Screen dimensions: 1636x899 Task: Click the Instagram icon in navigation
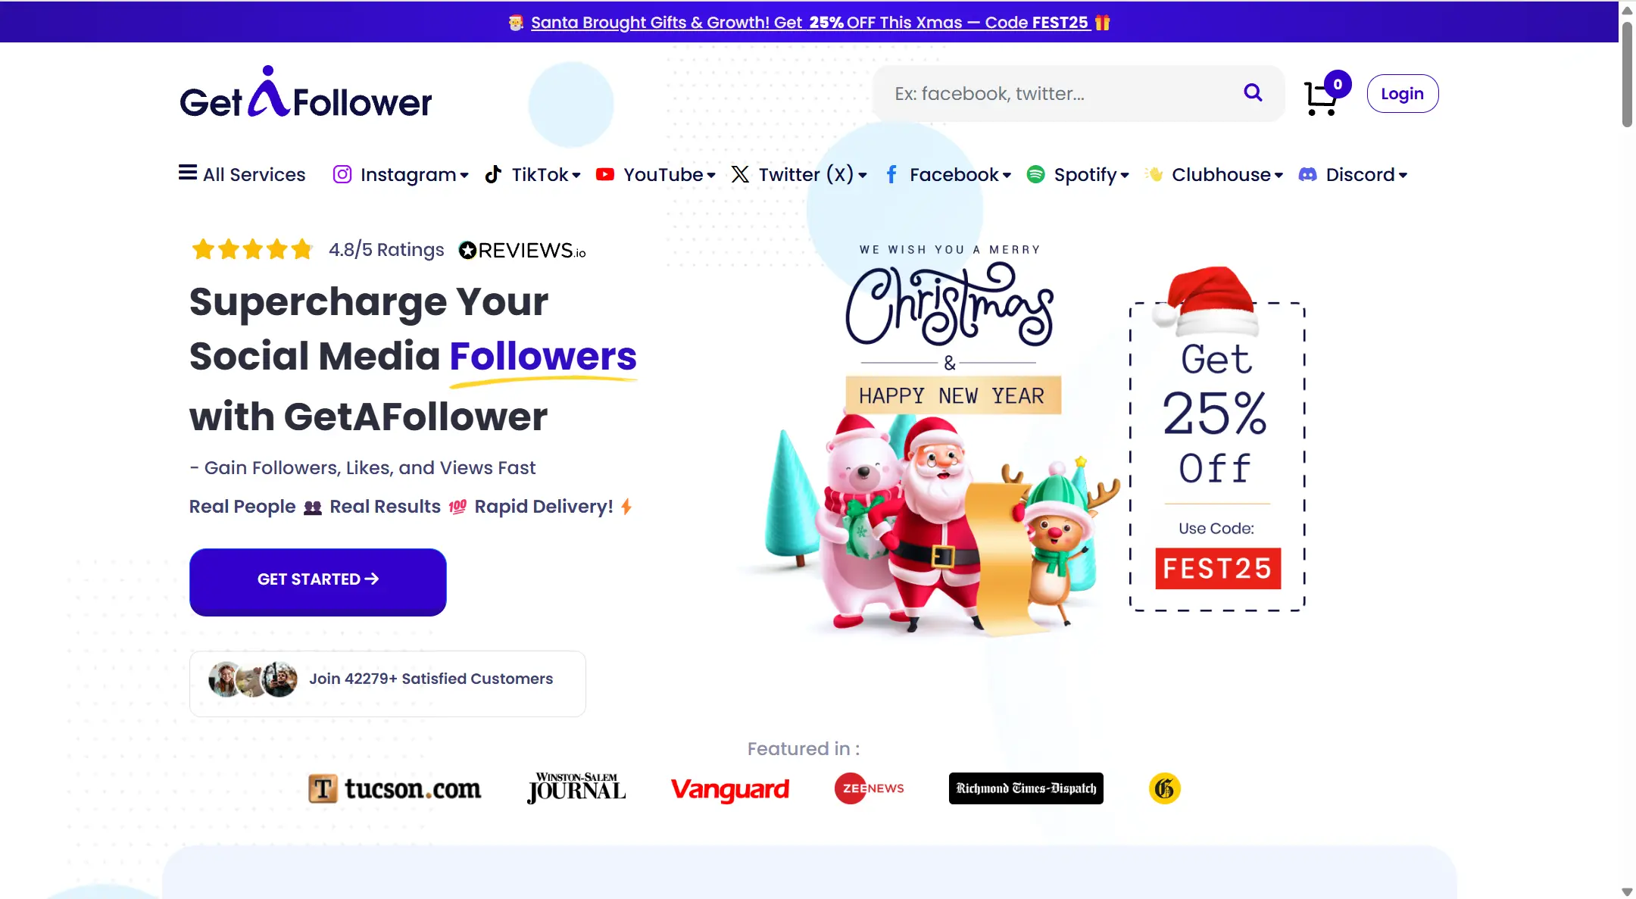click(x=342, y=175)
